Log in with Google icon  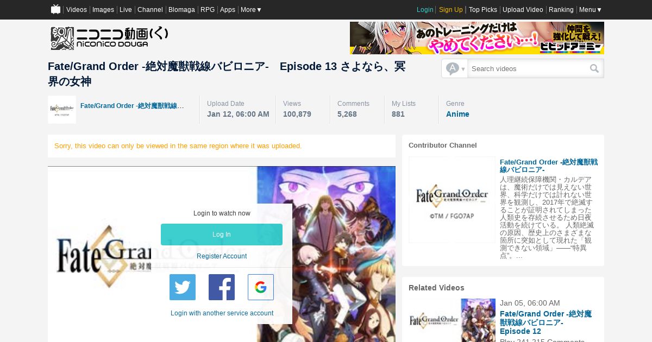[x=261, y=287]
